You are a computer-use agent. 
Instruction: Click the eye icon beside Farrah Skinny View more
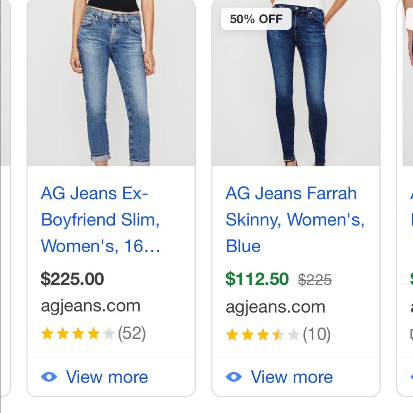pyautogui.click(x=233, y=377)
